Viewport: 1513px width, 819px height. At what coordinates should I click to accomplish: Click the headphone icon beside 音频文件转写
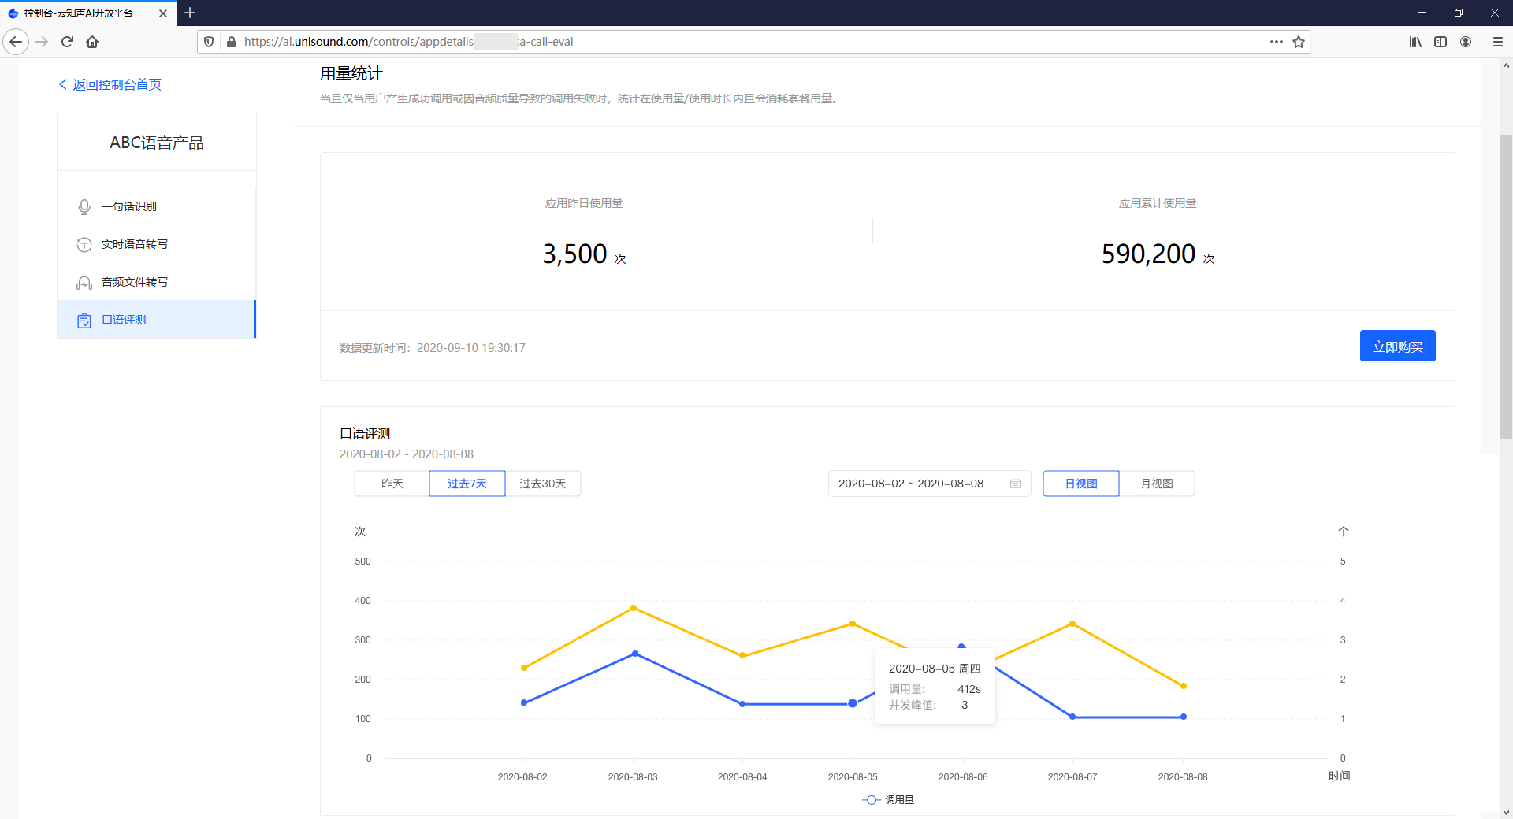[84, 282]
